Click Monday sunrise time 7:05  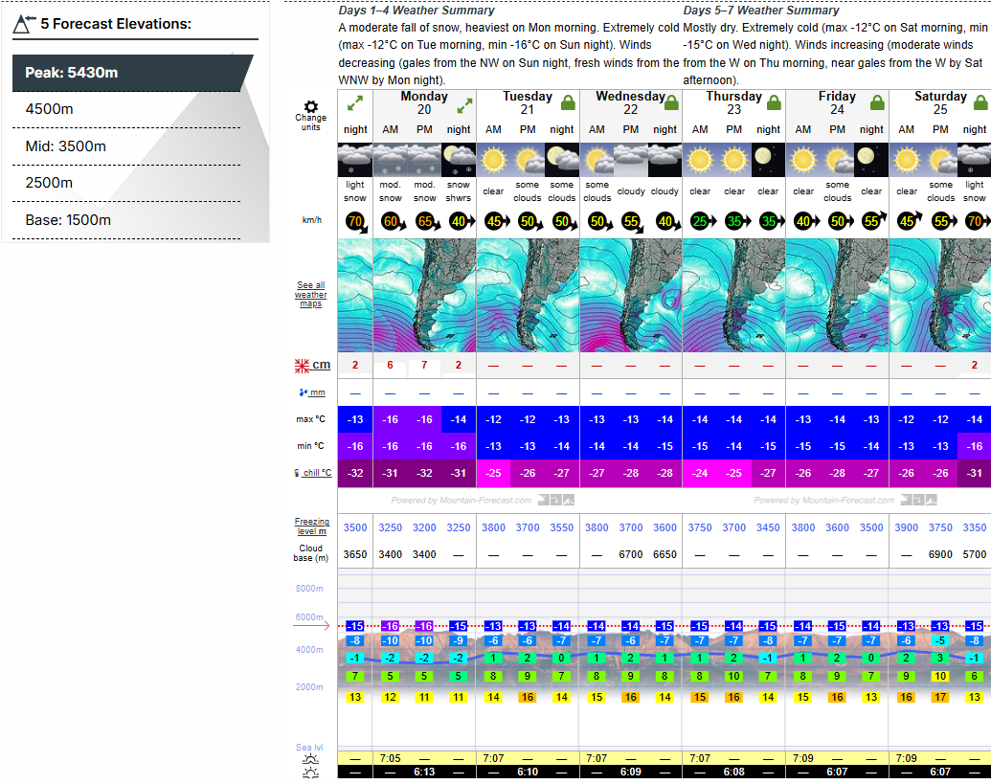[390, 758]
